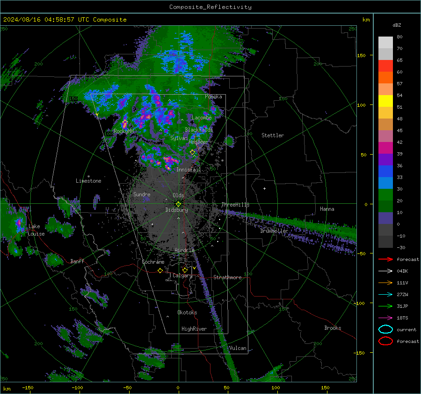Click the dBZ legend heading
421x394 pixels.
click(397, 25)
